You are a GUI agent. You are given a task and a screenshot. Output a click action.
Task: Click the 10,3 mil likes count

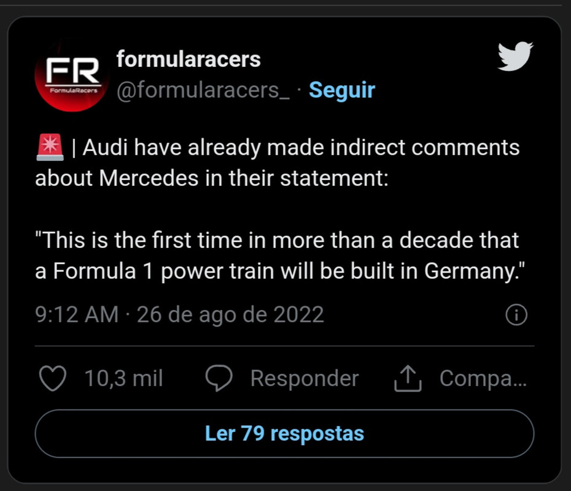click(x=124, y=378)
